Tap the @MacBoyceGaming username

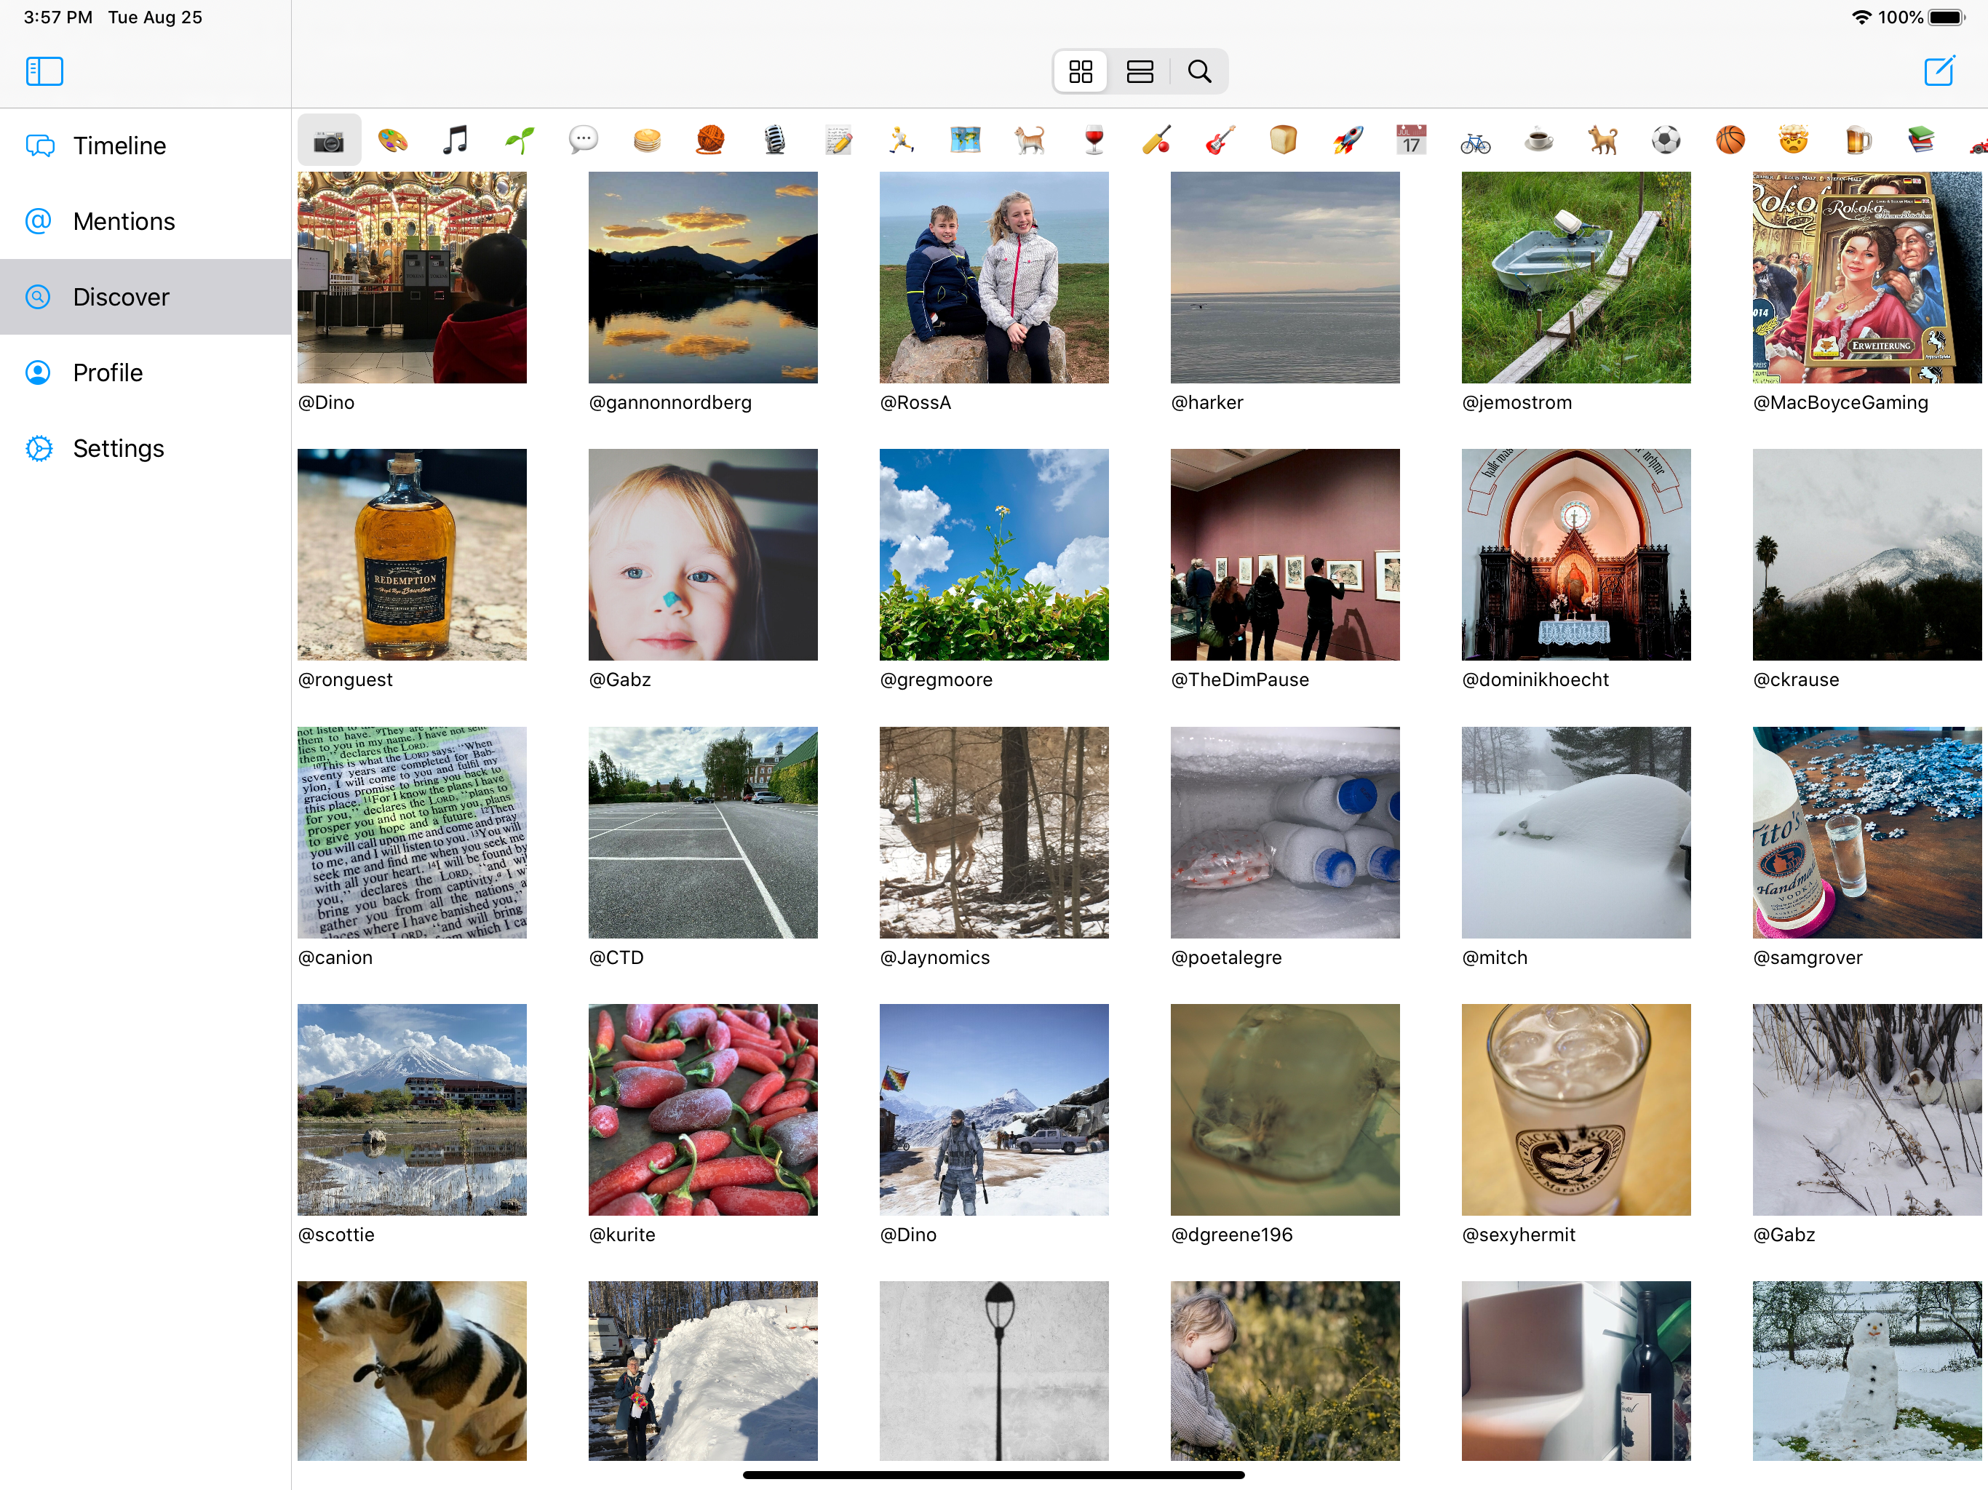pos(1840,402)
